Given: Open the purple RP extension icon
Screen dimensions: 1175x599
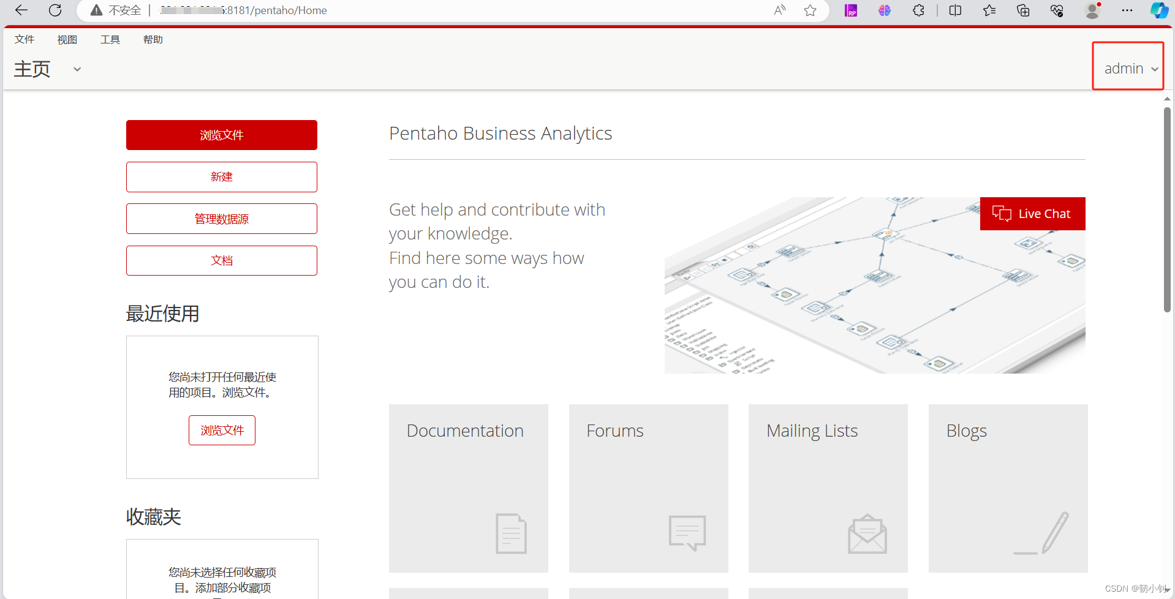Looking at the screenshot, I should 851,10.
